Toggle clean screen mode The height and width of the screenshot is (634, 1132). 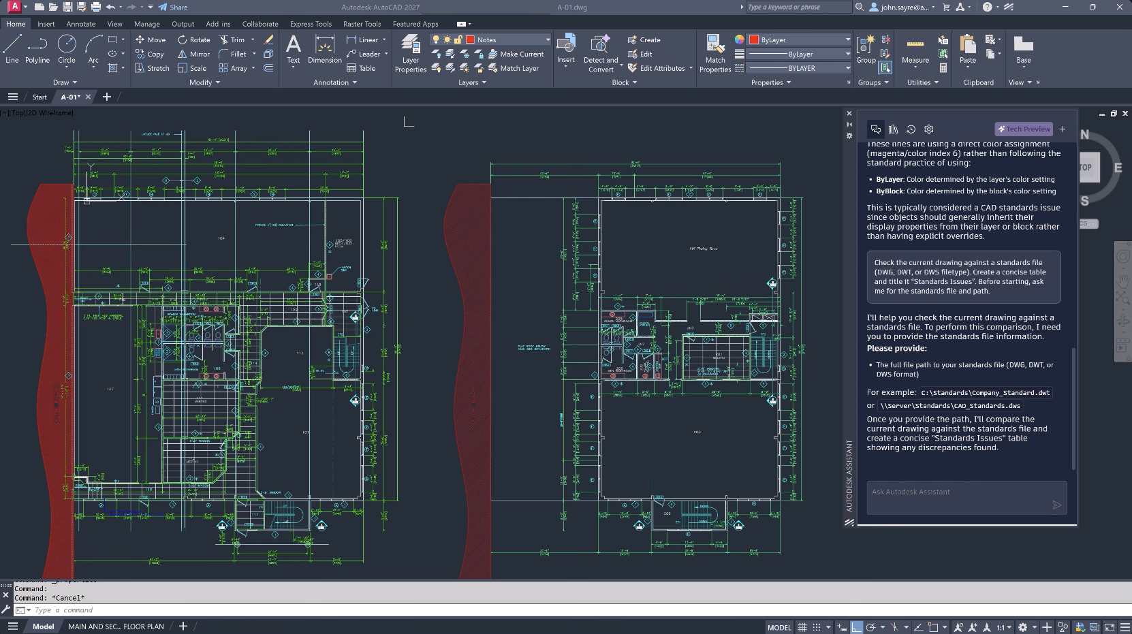1109,627
